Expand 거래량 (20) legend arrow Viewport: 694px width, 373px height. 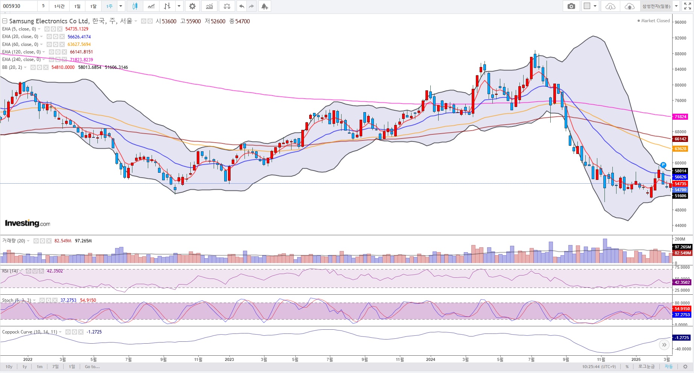(x=29, y=241)
